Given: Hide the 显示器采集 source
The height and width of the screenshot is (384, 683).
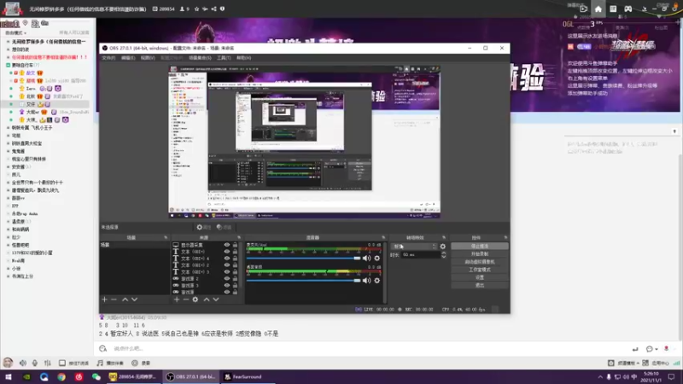Looking at the screenshot, I should click(227, 245).
